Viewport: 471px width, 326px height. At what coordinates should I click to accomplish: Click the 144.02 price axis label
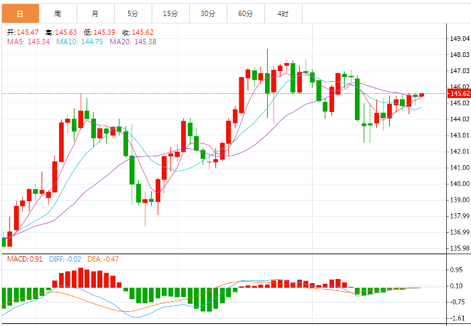click(x=460, y=119)
